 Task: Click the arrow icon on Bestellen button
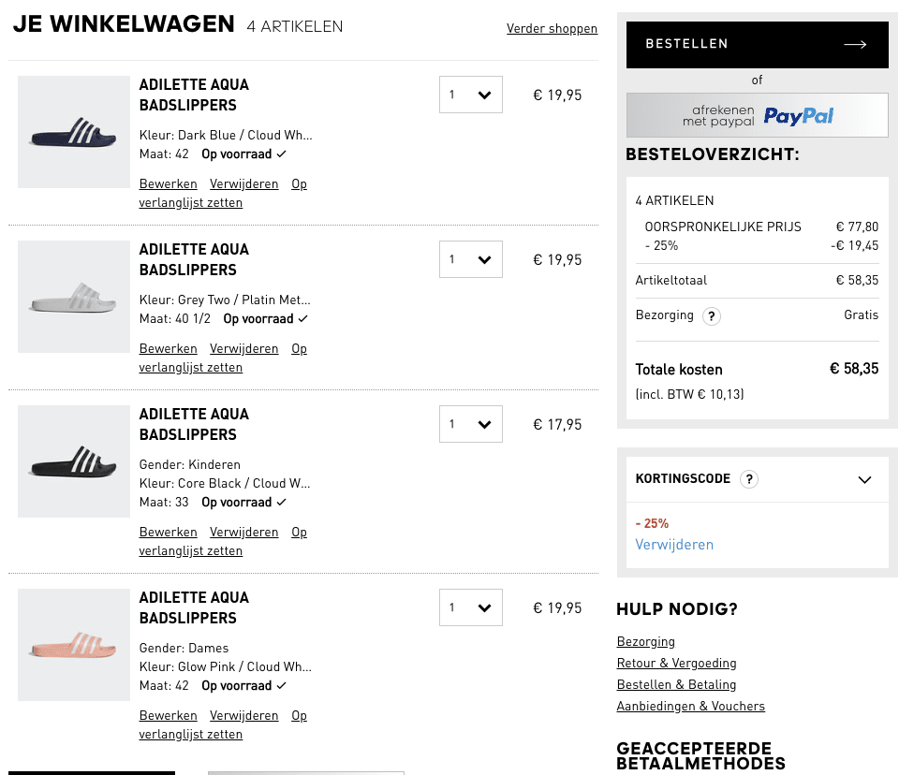pyautogui.click(x=855, y=44)
